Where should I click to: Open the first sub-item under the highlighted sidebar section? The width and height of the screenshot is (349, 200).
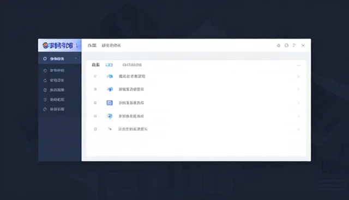pyautogui.click(x=54, y=71)
